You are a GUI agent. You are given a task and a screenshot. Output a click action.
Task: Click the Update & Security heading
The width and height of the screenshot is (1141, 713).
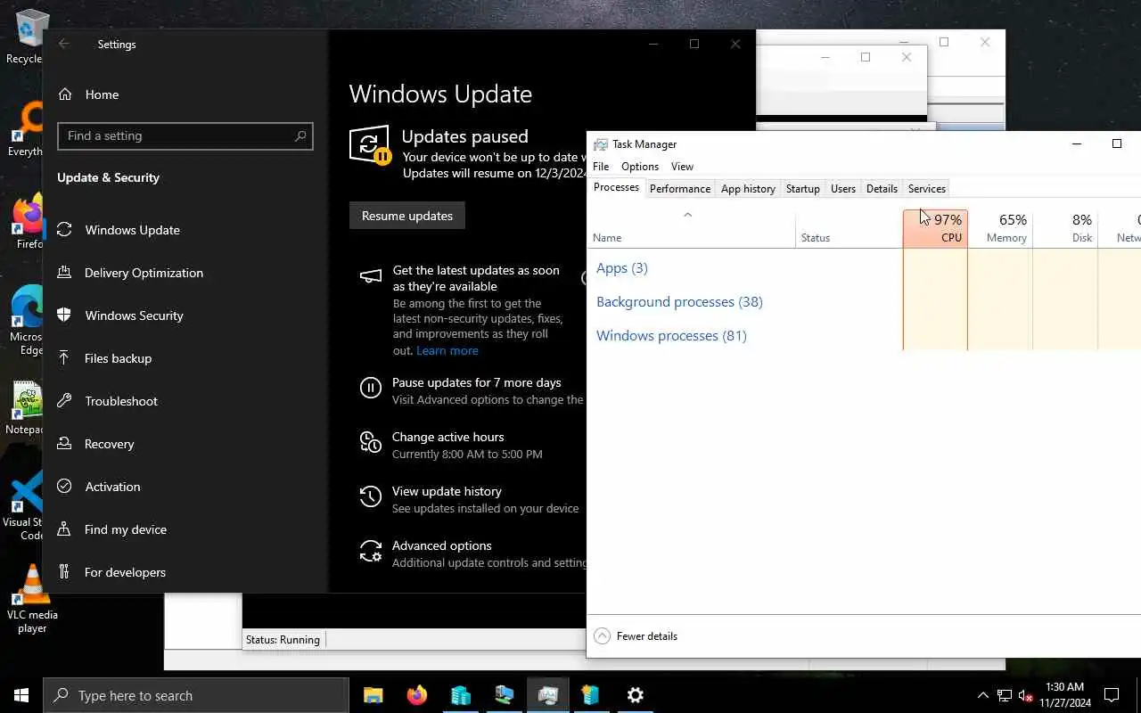tap(108, 177)
